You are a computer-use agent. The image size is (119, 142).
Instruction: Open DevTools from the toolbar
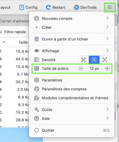[x=85, y=7]
